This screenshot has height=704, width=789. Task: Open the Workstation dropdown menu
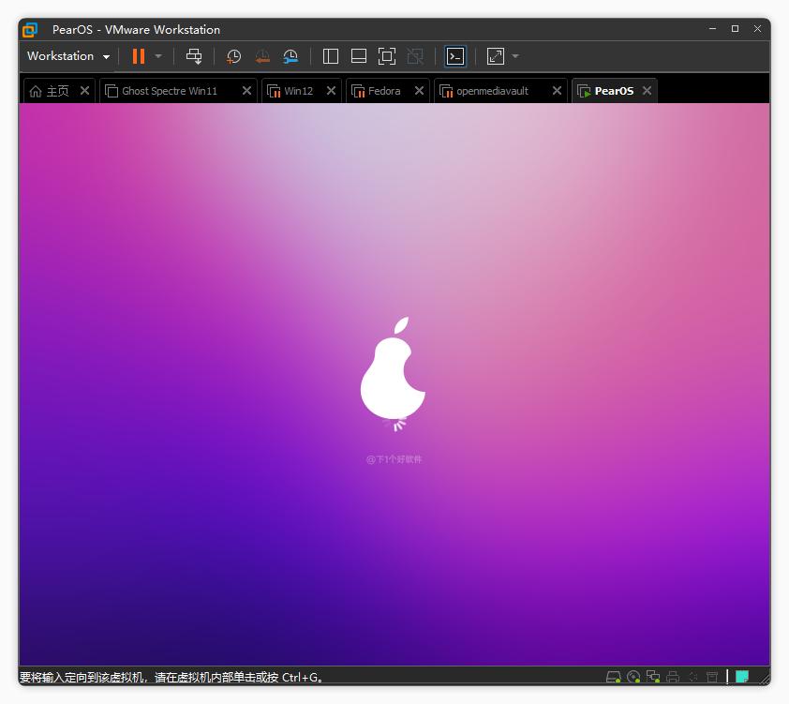tap(68, 56)
